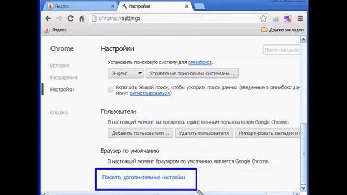Open the Яндекс bookmark in bookmarks bar
Screen dimensions: 347x195
pyautogui.click(x=55, y=30)
